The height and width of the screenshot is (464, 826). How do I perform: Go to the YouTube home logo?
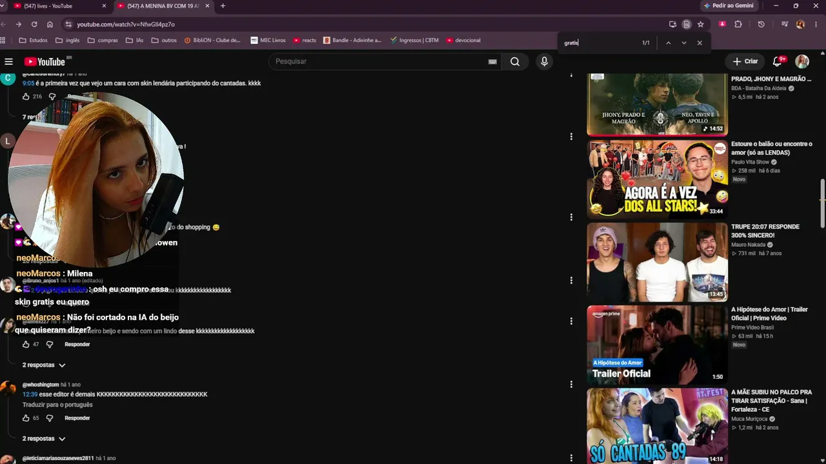pos(45,62)
